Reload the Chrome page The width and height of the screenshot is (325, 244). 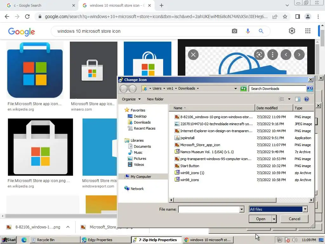pyautogui.click(x=27, y=17)
